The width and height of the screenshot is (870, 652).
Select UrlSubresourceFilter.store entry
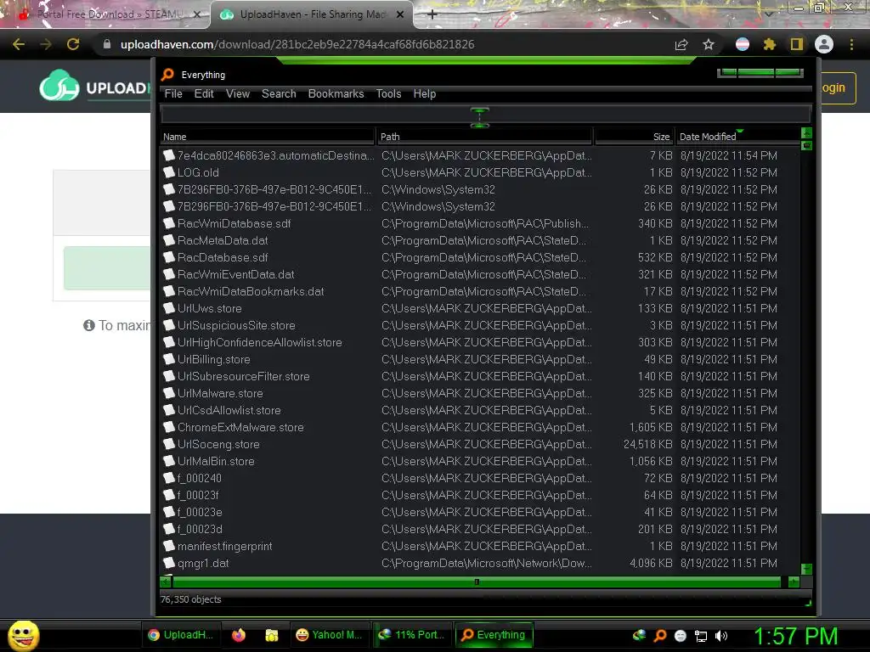(x=244, y=376)
